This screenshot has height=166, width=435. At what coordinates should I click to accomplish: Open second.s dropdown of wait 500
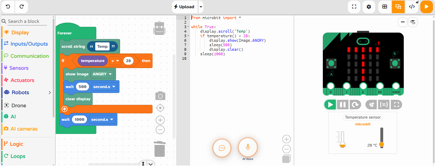tap(104, 87)
